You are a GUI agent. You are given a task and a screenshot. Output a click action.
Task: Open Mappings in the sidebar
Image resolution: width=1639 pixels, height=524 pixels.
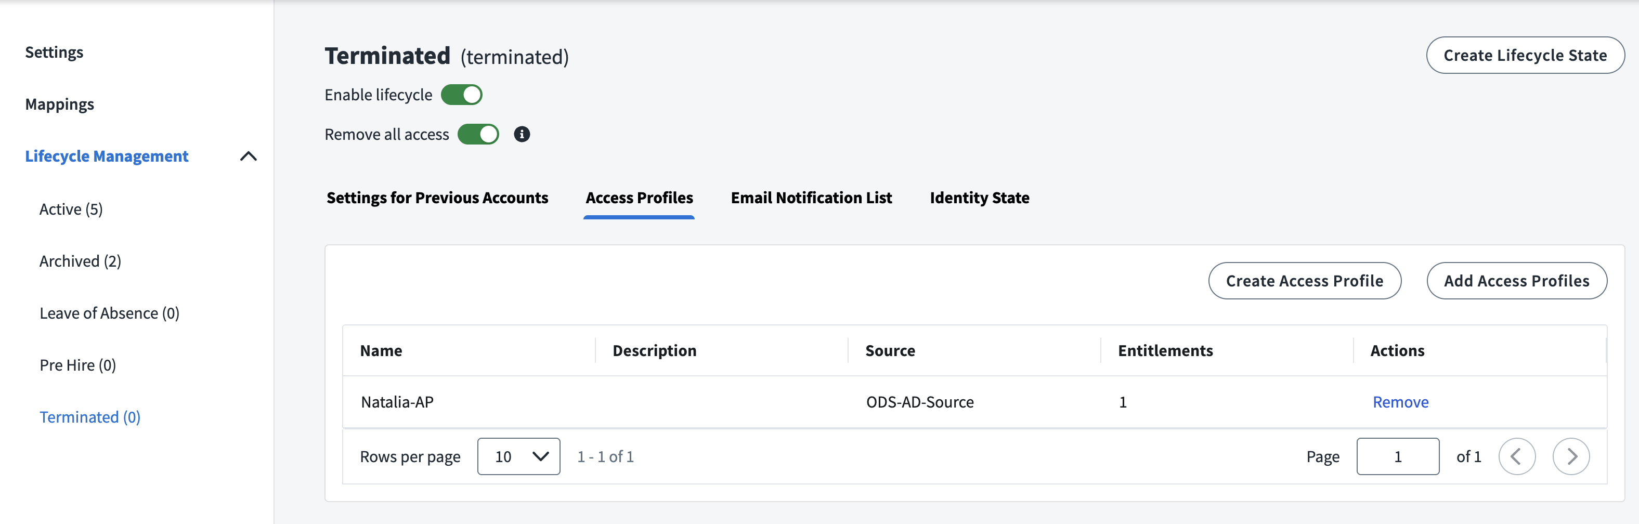[x=60, y=104]
